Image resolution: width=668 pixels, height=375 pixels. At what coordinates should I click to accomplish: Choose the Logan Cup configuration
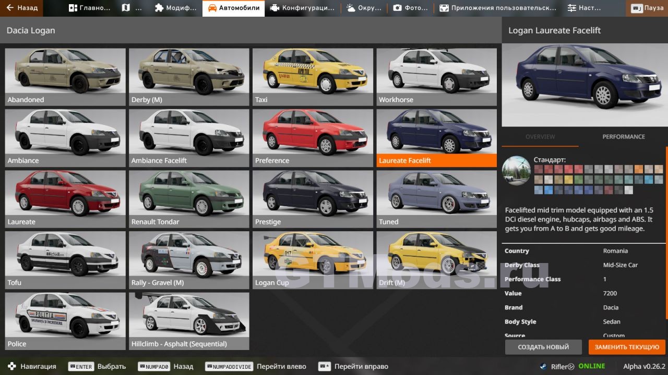pos(313,260)
